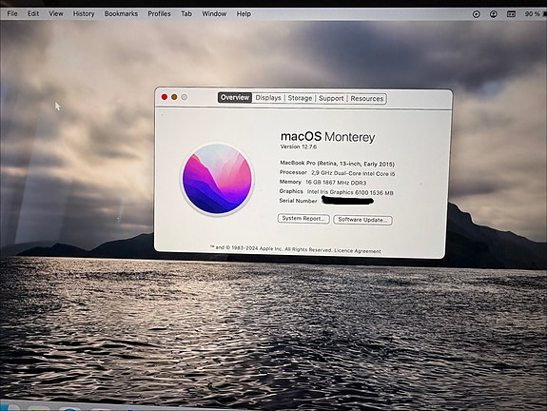Viewport: 547px width, 411px height.
Task: Switch to the Overview tab
Action: [235, 98]
